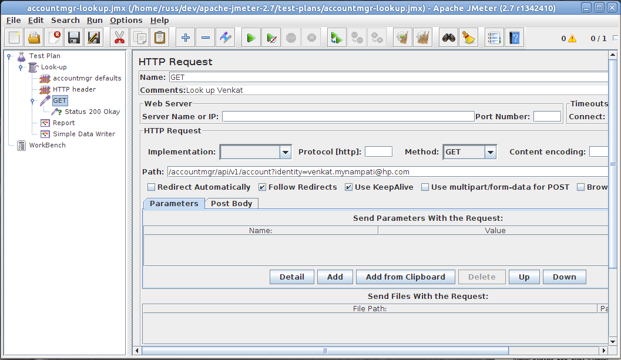Collapse the GET sampler node handle

coord(32,101)
